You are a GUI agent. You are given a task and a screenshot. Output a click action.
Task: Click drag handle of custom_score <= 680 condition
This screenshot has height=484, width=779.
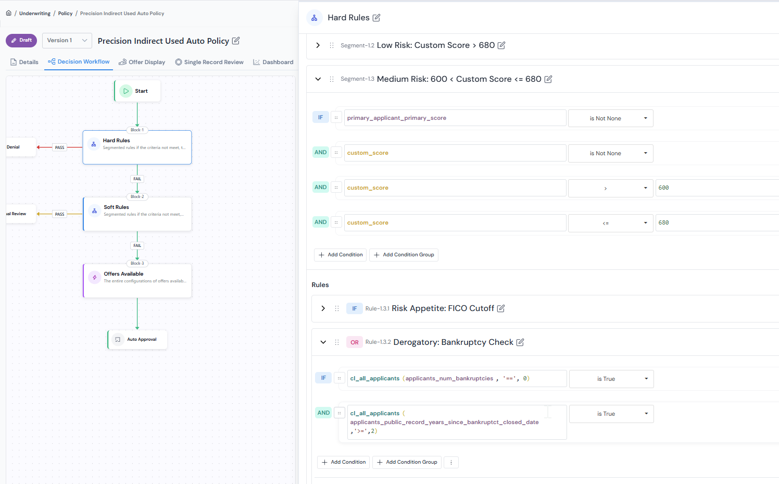click(336, 222)
